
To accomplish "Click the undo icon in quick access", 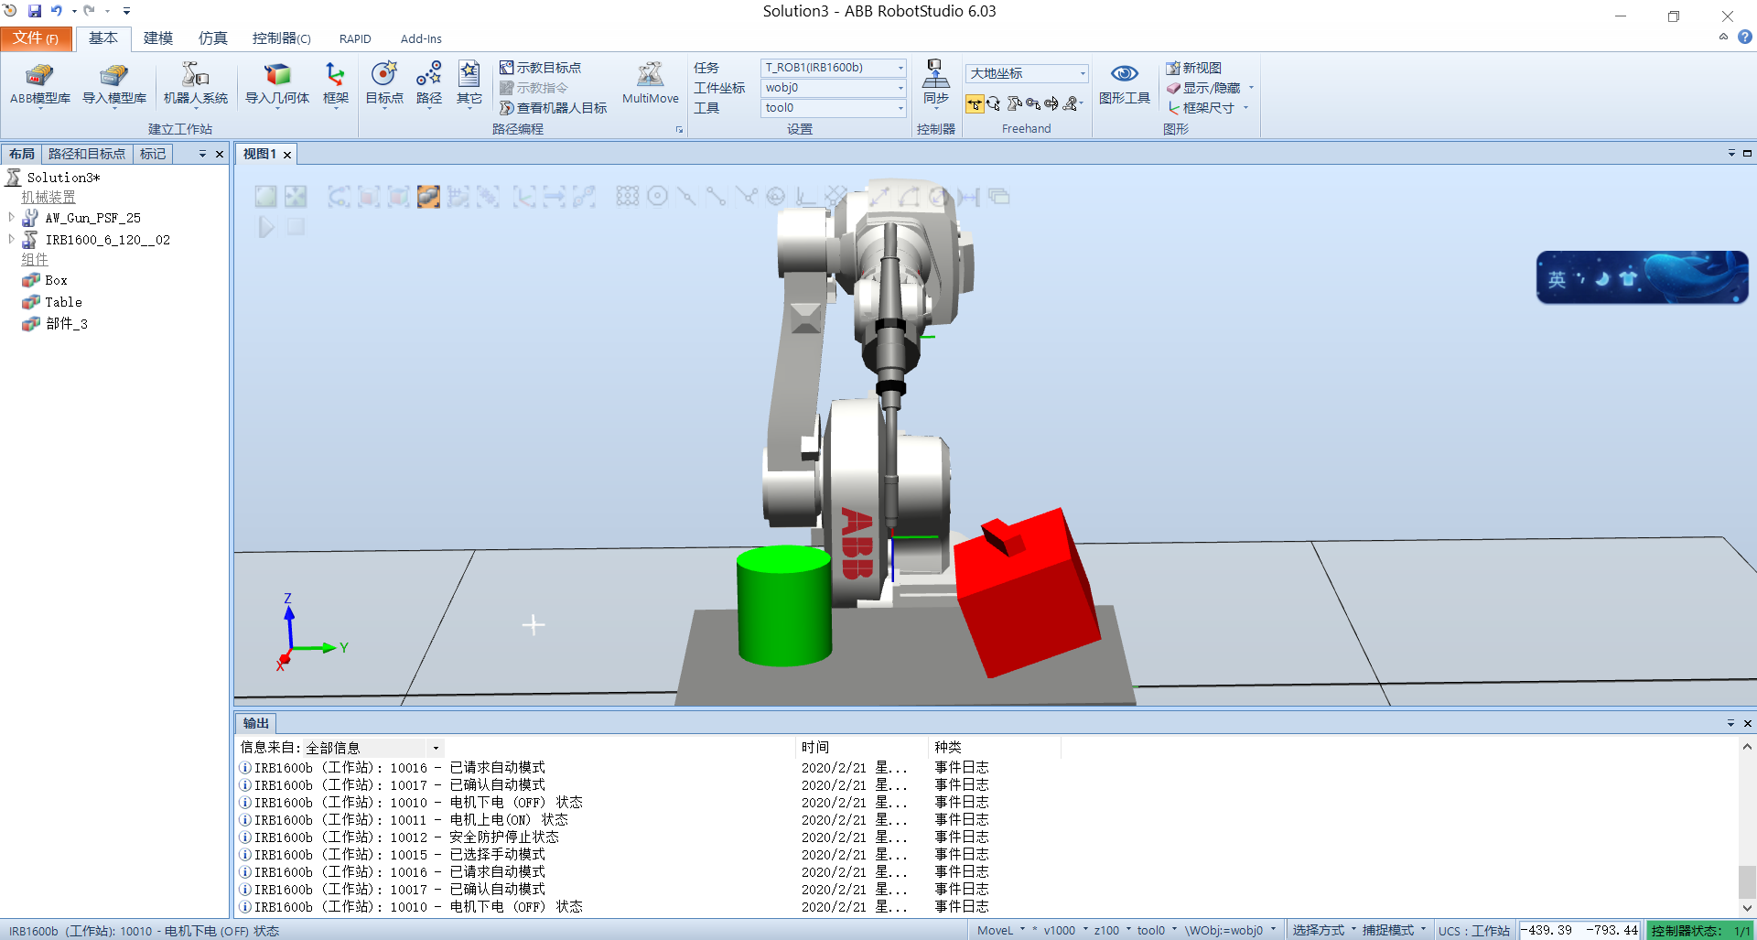I will click(57, 11).
